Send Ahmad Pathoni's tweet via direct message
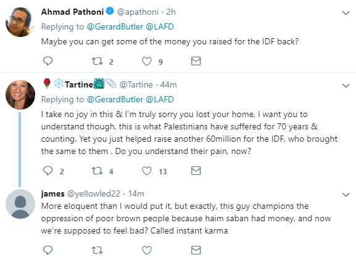The width and height of the screenshot is (356, 260). [196, 61]
